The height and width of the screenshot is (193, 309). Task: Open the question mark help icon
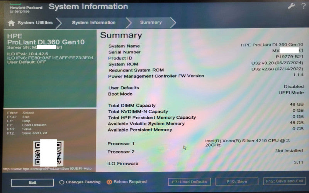304,6
